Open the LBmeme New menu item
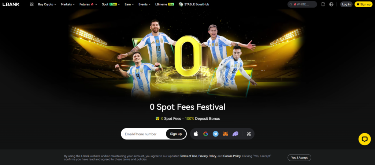 [165, 4]
